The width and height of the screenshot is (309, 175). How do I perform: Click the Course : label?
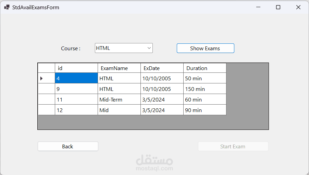point(71,49)
